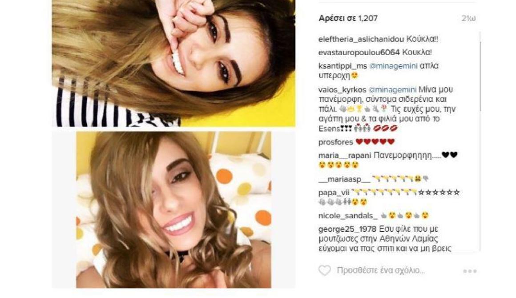
Task: Click the comments scrollbar thumb
Action: pos(480,76)
